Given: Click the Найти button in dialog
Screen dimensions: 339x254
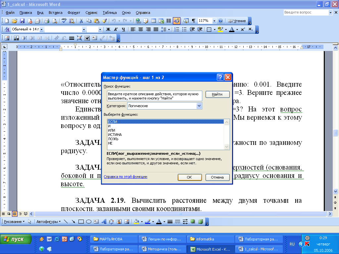Looking at the screenshot, I should tap(217, 94).
